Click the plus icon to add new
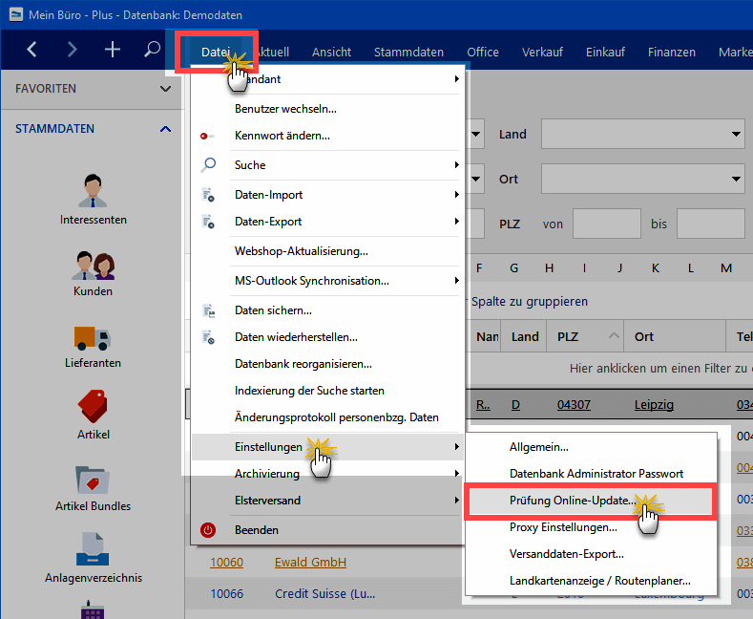The width and height of the screenshot is (753, 619). pyautogui.click(x=113, y=51)
